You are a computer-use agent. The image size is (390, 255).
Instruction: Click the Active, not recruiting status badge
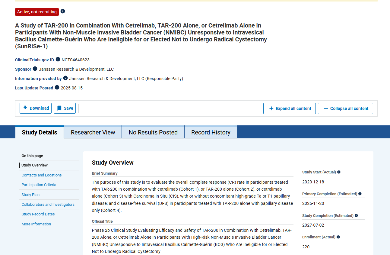tap(37, 12)
